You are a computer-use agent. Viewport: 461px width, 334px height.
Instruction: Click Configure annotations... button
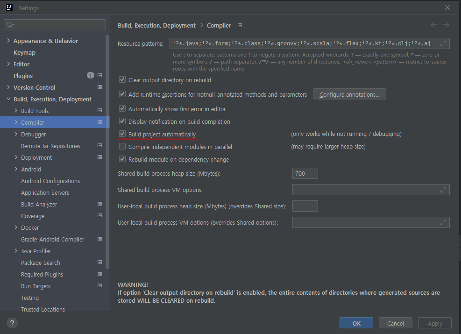(x=349, y=94)
